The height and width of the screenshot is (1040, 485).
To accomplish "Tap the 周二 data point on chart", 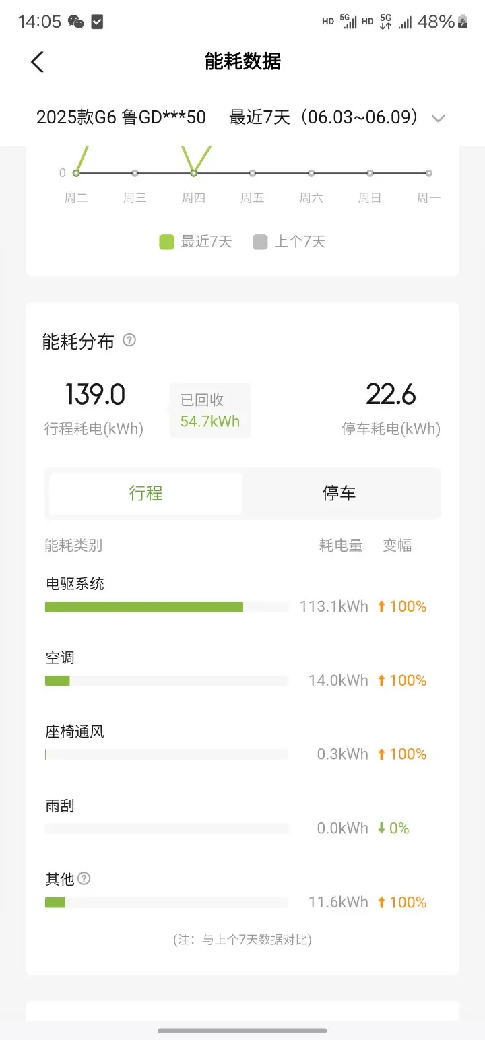I will [76, 173].
